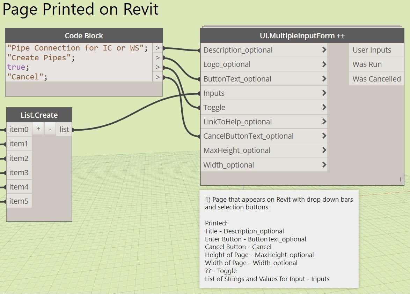
Task: Expand the CancelButtonText_optional port chevron
Action: coord(324,136)
